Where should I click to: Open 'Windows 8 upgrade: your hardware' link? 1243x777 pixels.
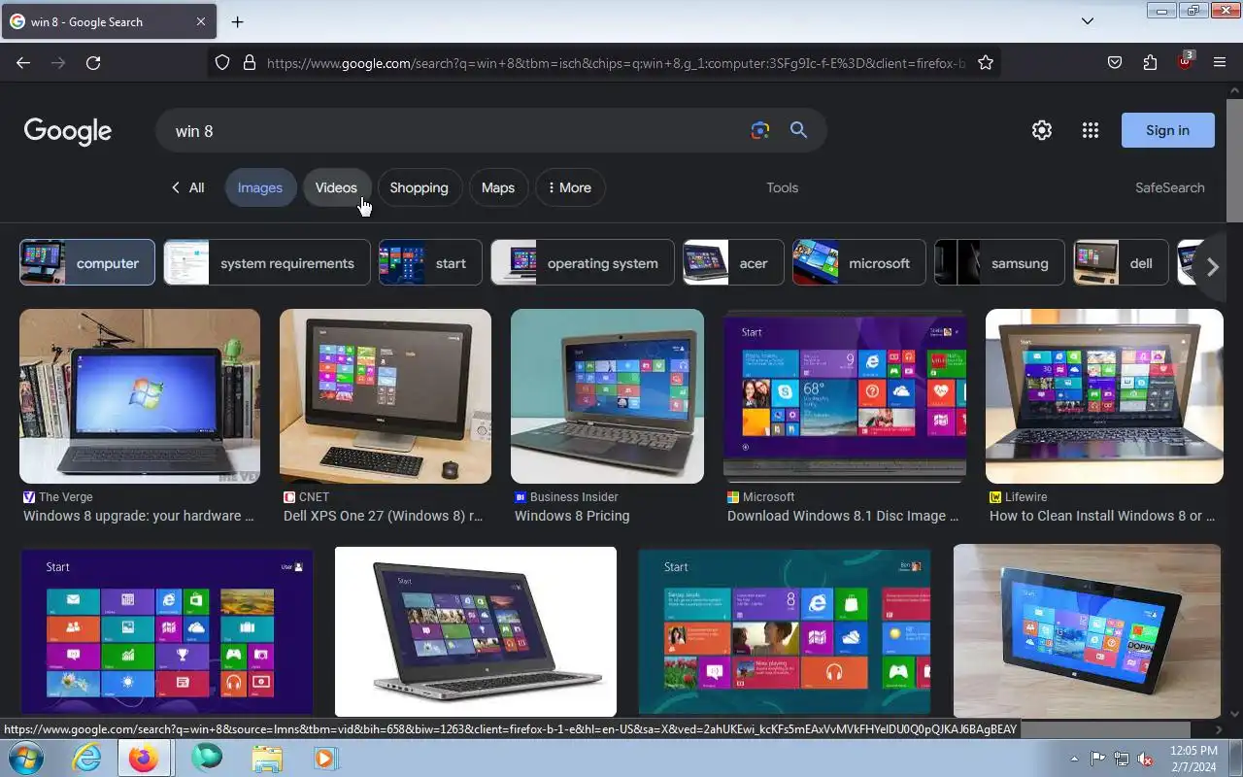pos(139,516)
